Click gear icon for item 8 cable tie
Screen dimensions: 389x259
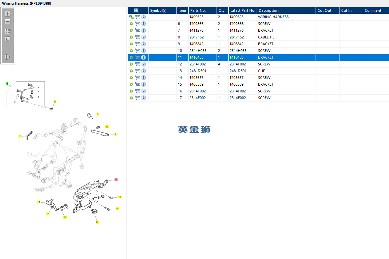coord(131,37)
